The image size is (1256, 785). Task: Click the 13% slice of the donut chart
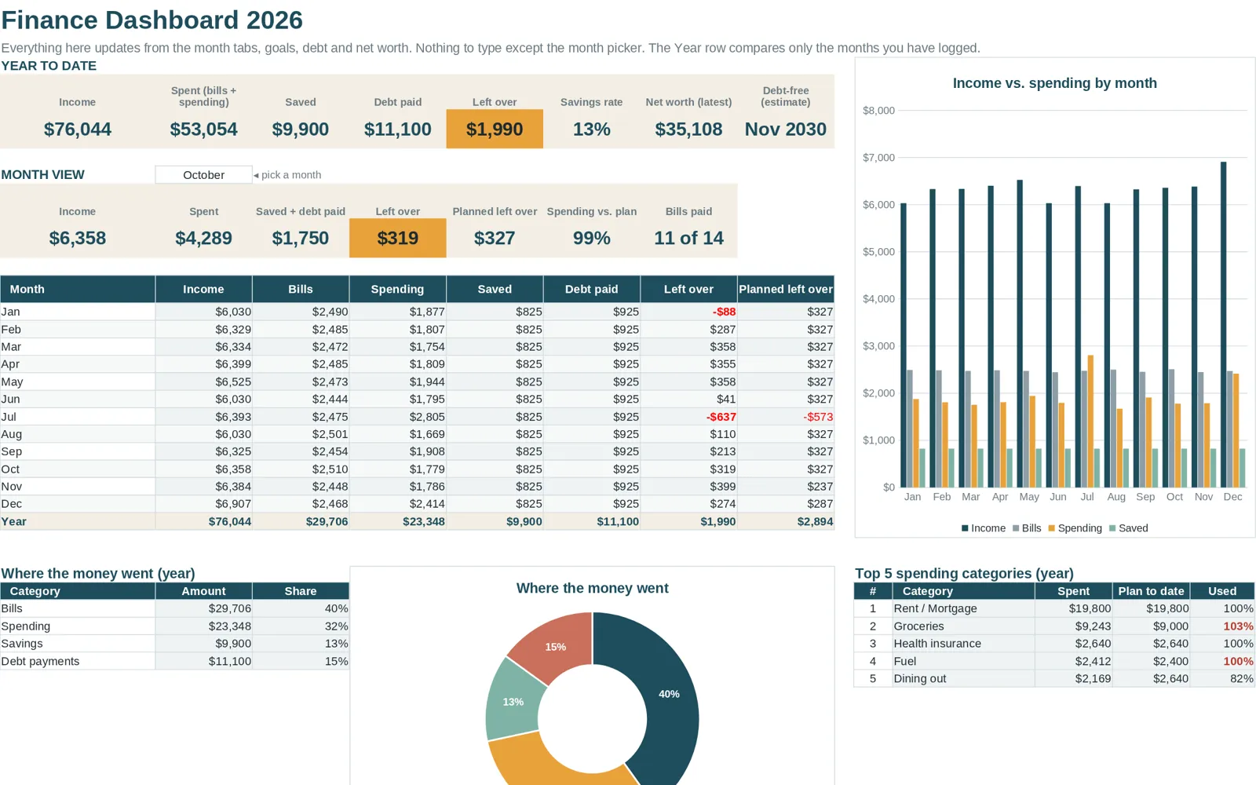(512, 700)
